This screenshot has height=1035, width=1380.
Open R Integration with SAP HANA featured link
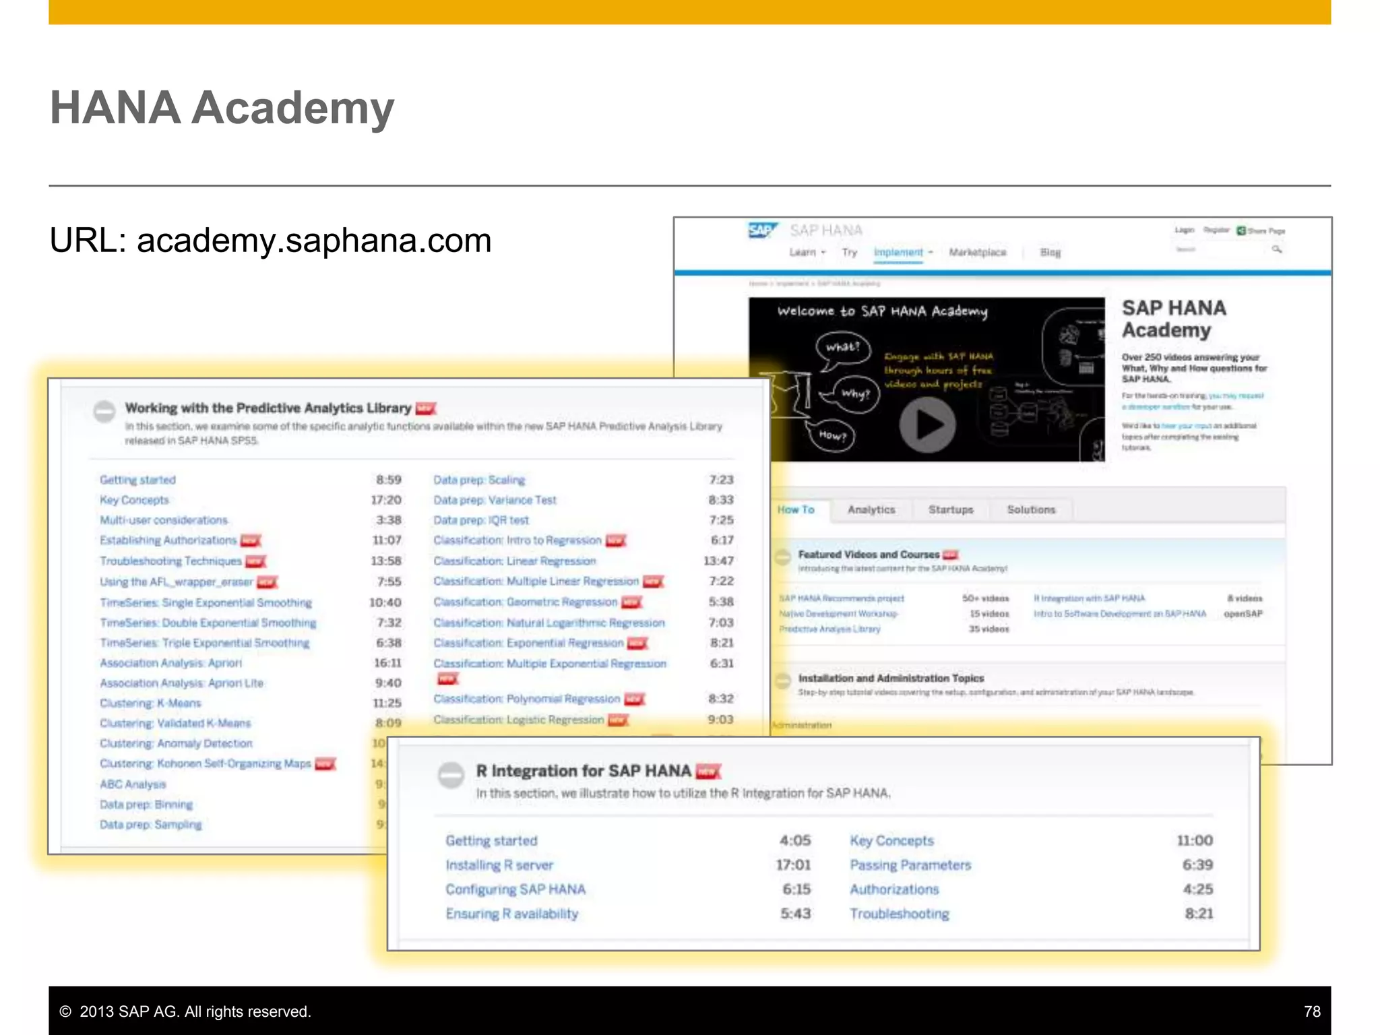coord(1090,598)
